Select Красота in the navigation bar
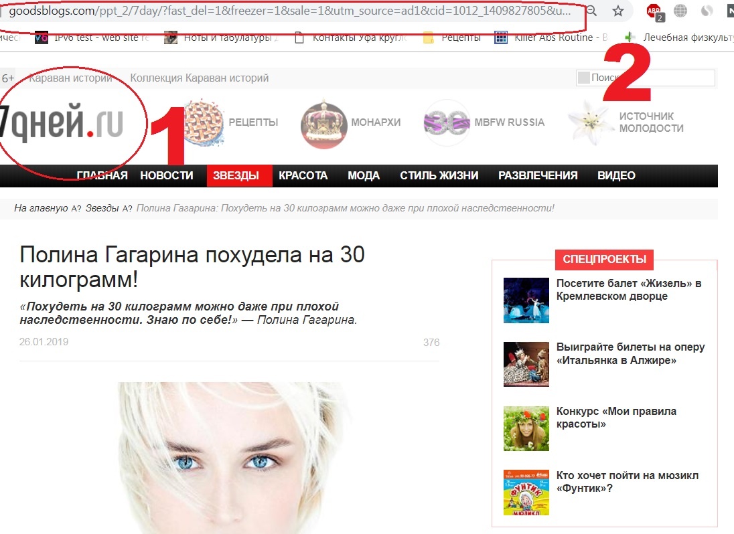Image resolution: width=734 pixels, height=534 pixels. [303, 176]
